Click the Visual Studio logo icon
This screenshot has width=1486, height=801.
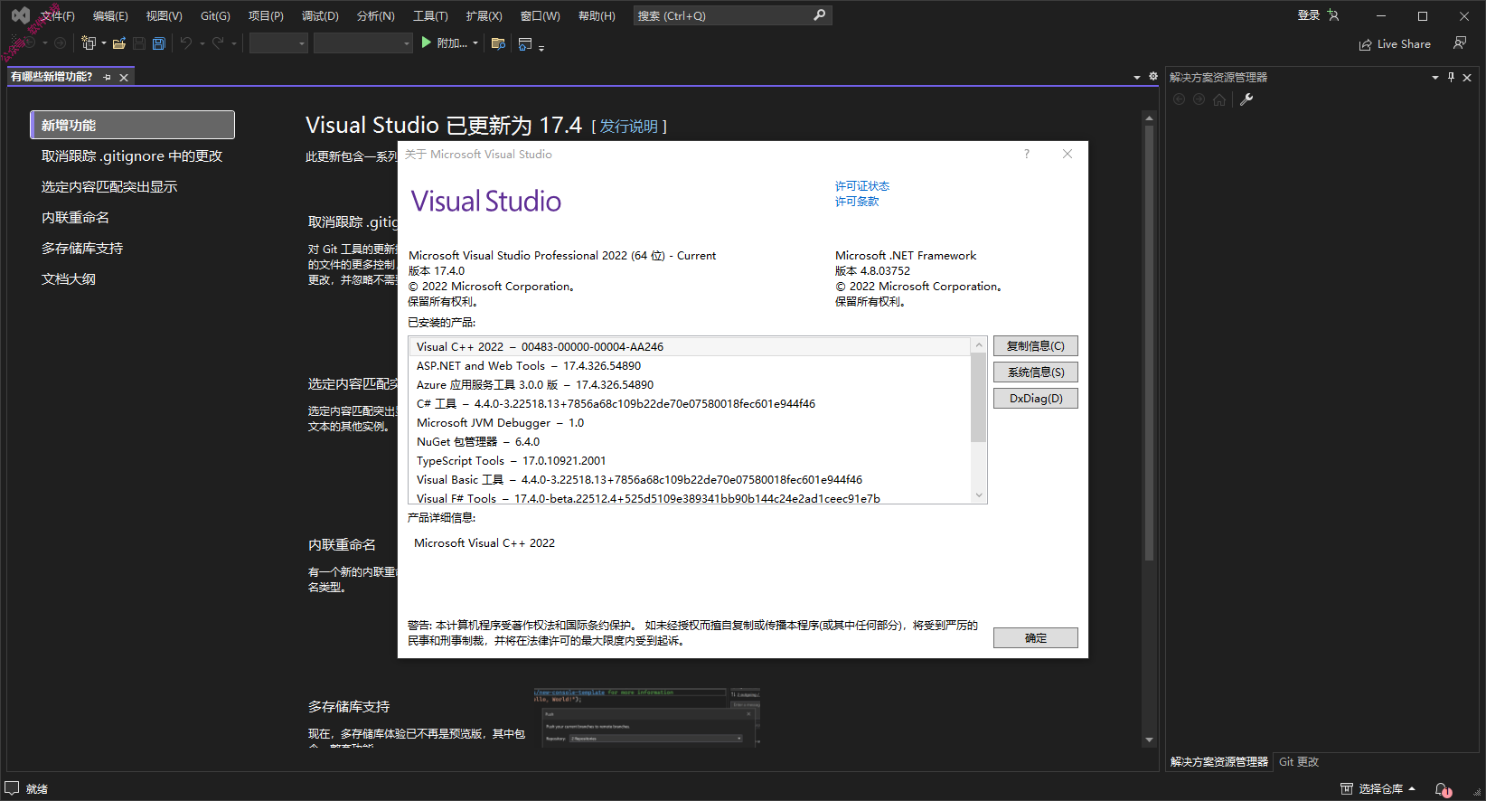point(20,15)
